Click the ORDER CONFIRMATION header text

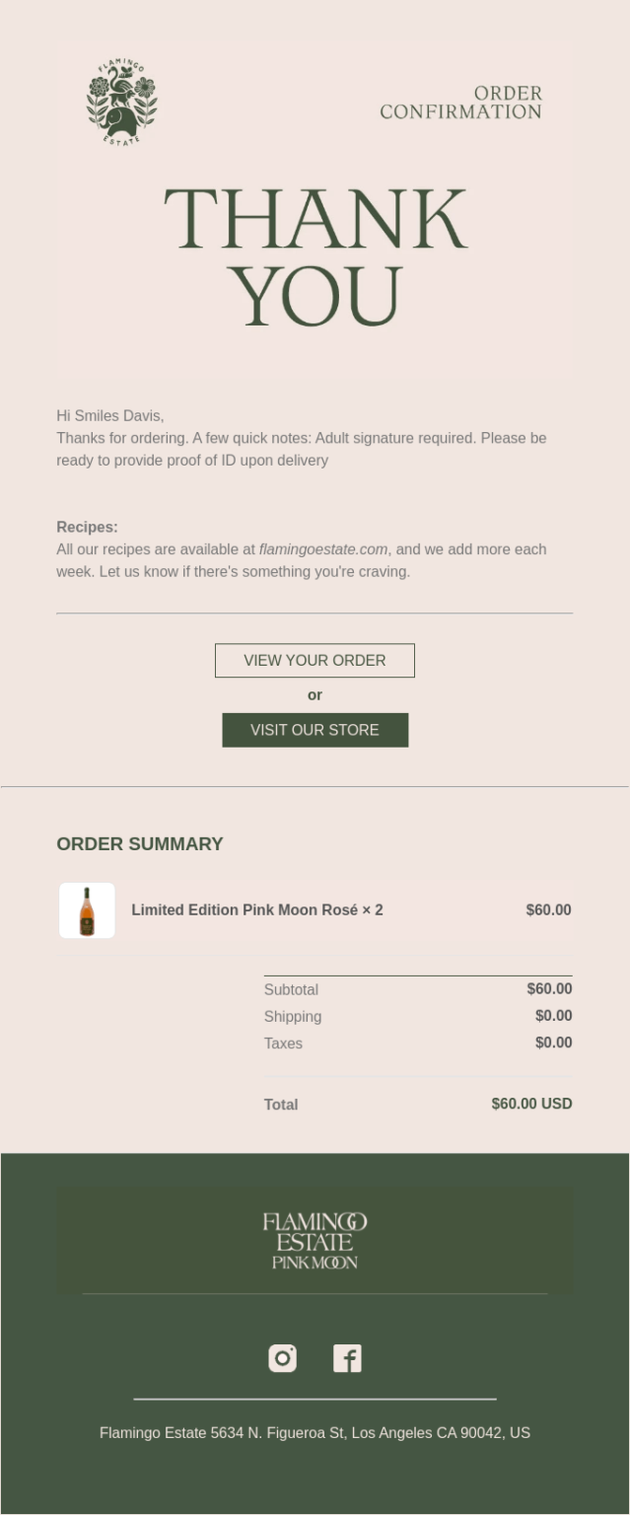coord(460,102)
